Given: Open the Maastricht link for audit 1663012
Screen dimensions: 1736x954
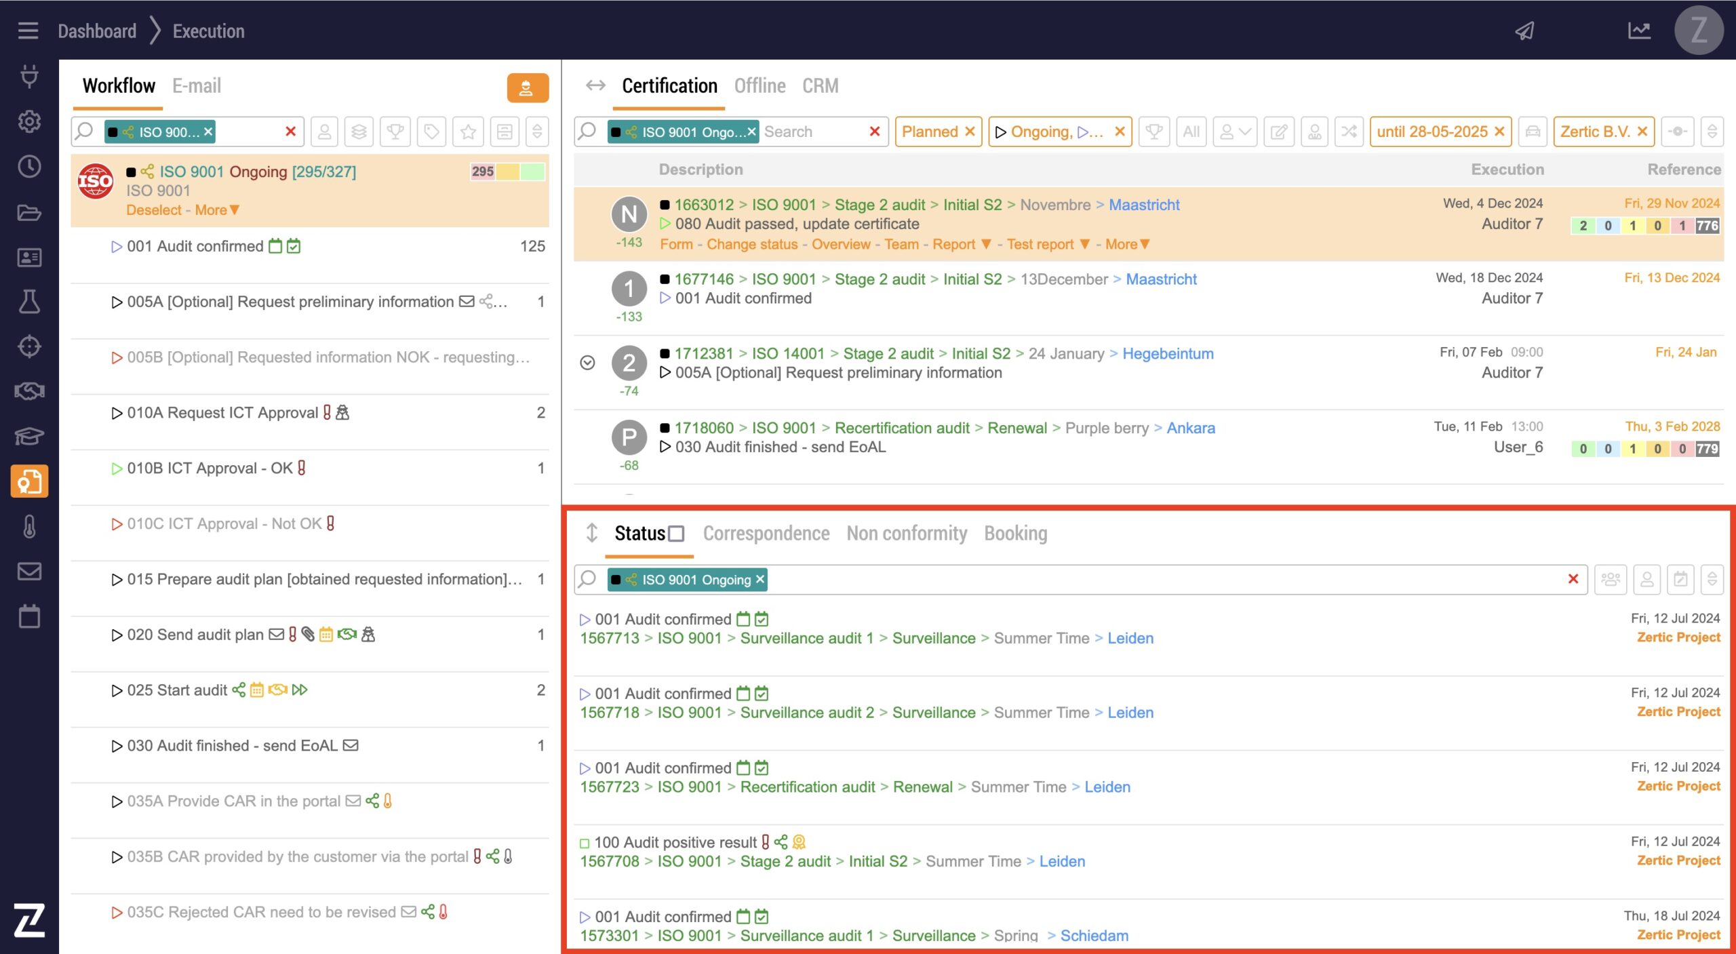Looking at the screenshot, I should 1144,205.
